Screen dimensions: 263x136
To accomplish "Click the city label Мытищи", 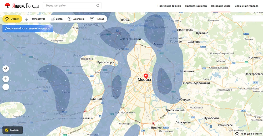I will [x=160, y=44].
